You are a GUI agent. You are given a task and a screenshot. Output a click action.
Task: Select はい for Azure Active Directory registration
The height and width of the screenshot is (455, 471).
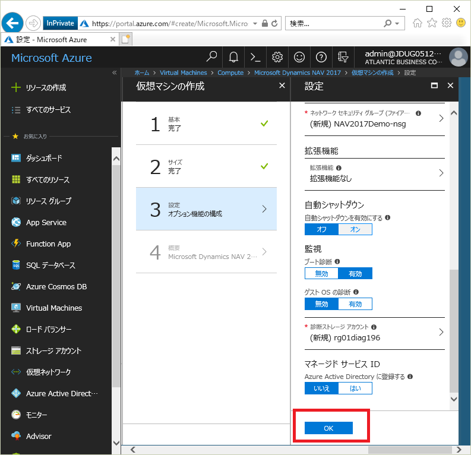[x=355, y=388]
